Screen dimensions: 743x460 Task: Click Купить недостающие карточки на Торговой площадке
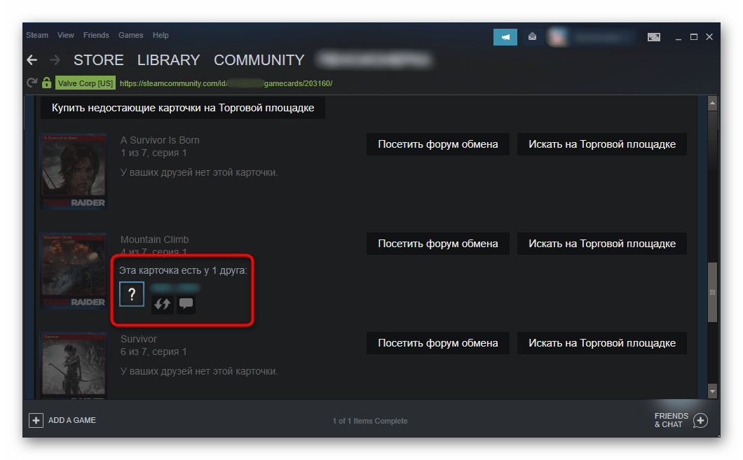183,108
